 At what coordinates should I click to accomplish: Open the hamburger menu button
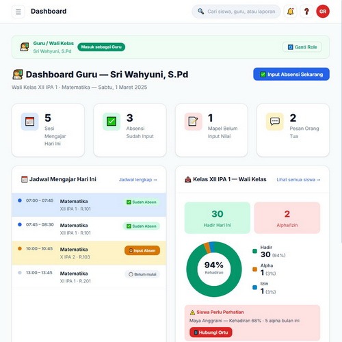click(x=18, y=12)
